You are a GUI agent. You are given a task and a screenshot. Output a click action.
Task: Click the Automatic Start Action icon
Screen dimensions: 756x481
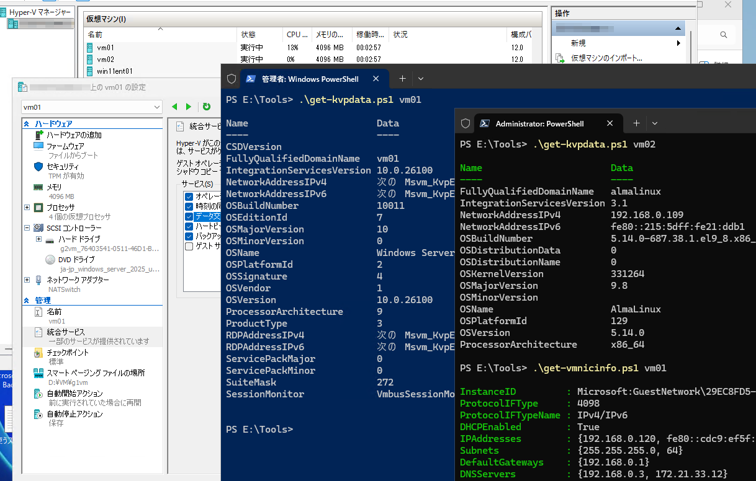[38, 394]
